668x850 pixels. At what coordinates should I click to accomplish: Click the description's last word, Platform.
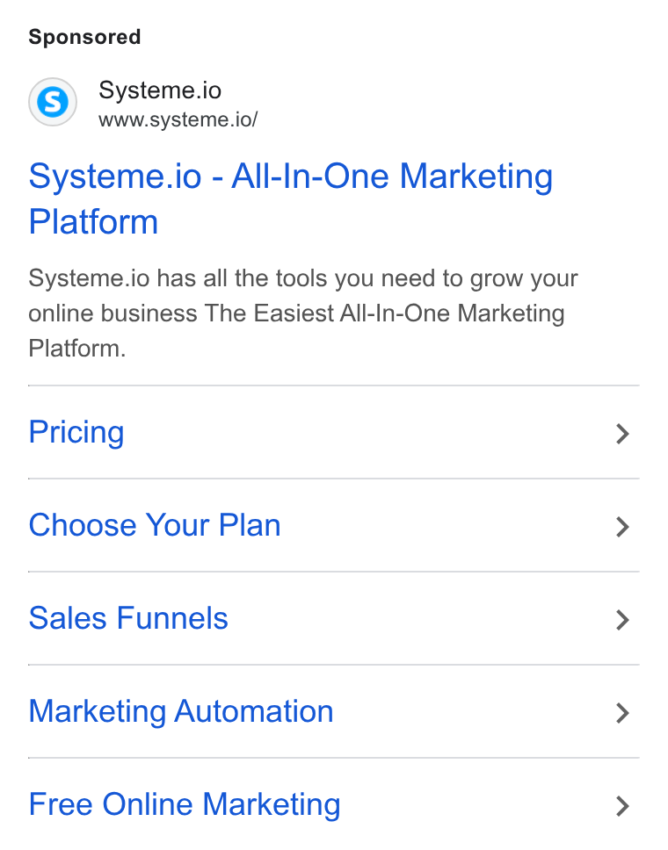point(77,349)
